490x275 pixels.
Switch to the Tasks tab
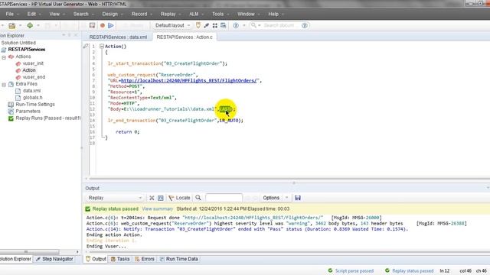(120, 259)
